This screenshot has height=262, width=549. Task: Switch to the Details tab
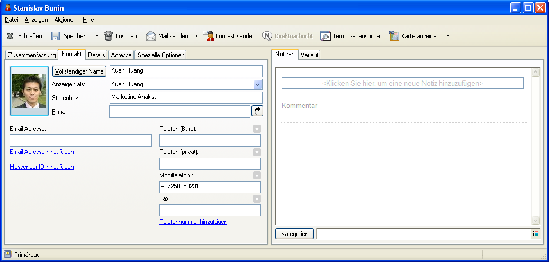coord(97,55)
